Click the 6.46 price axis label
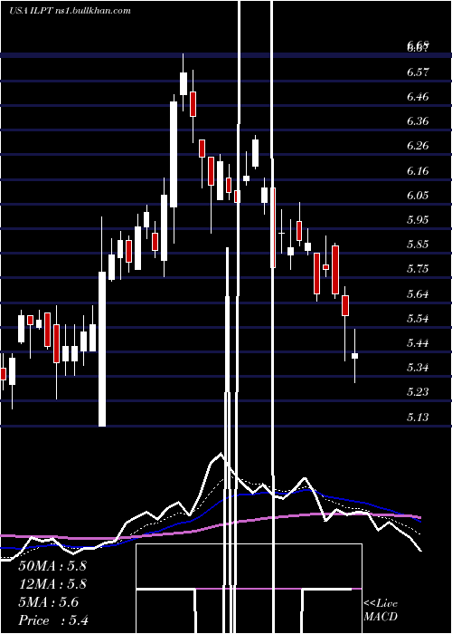The width and height of the screenshot is (452, 634). click(x=418, y=97)
